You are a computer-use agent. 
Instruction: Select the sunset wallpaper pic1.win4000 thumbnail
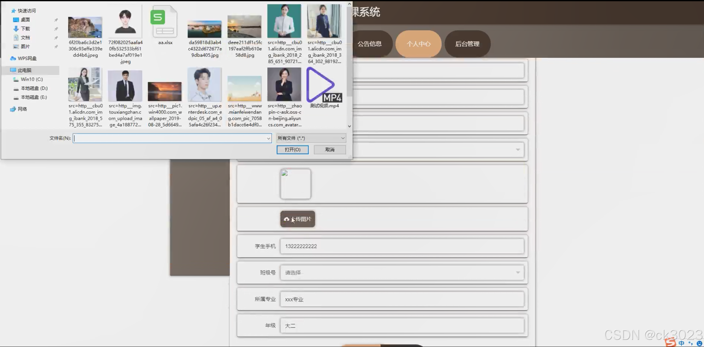(165, 91)
